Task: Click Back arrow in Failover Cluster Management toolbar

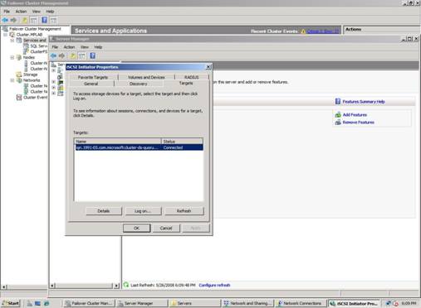Action: [x=5, y=20]
